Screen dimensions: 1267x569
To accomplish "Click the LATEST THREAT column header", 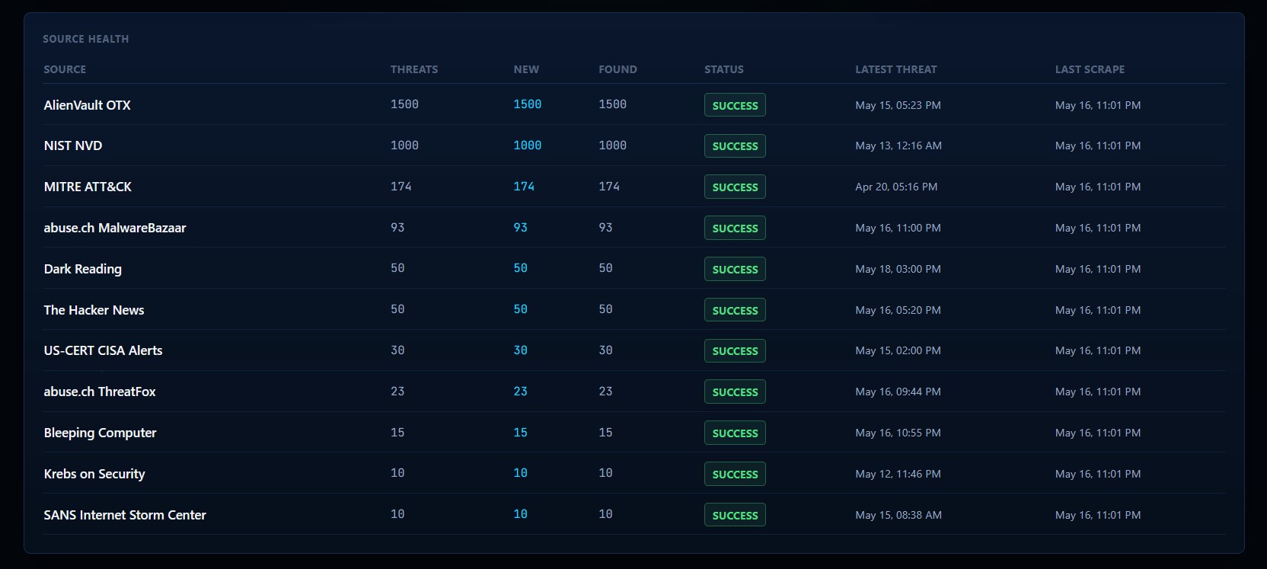I will pyautogui.click(x=896, y=69).
